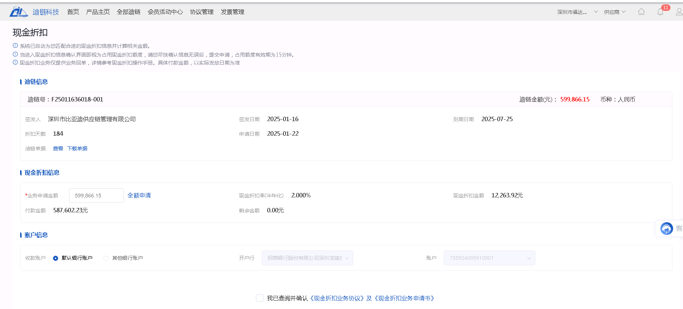Open notifications bell with 11 badge
Viewport: 683px width, 309px height.
pos(660,12)
